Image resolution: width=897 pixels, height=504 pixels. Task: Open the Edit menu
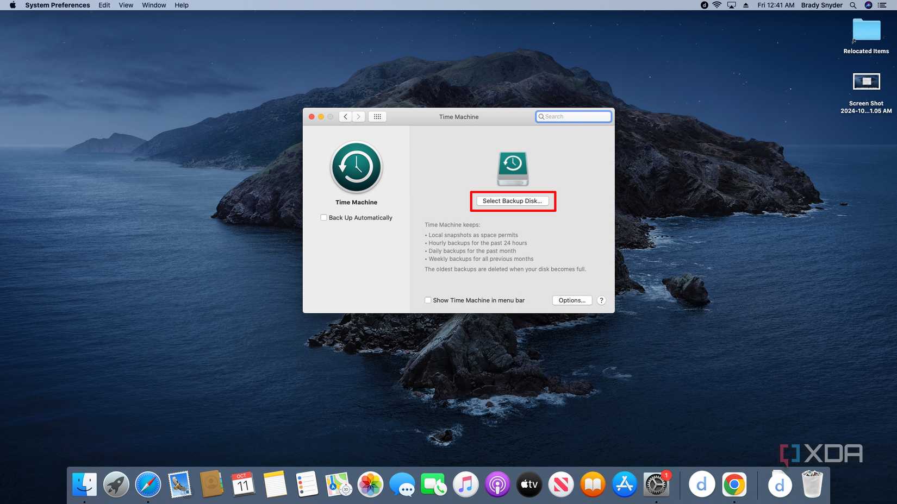tap(104, 5)
